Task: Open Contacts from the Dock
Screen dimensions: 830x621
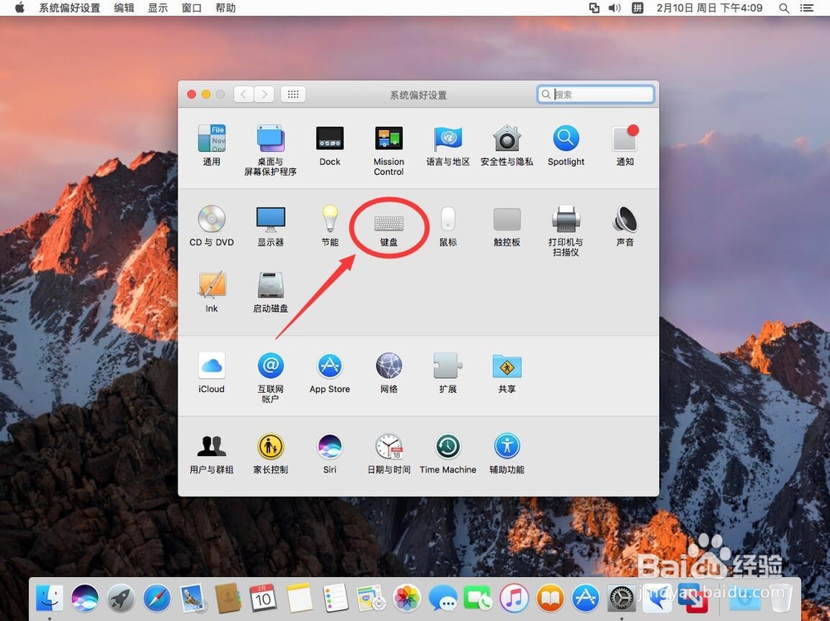Action: (228, 599)
